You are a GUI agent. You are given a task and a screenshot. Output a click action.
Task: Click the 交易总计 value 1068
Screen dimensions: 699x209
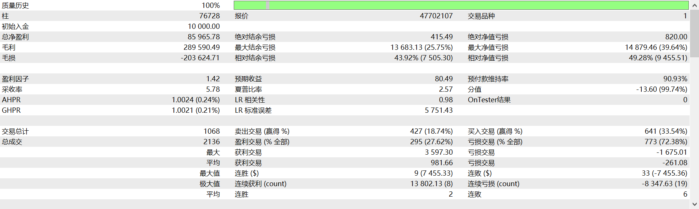[x=212, y=131]
